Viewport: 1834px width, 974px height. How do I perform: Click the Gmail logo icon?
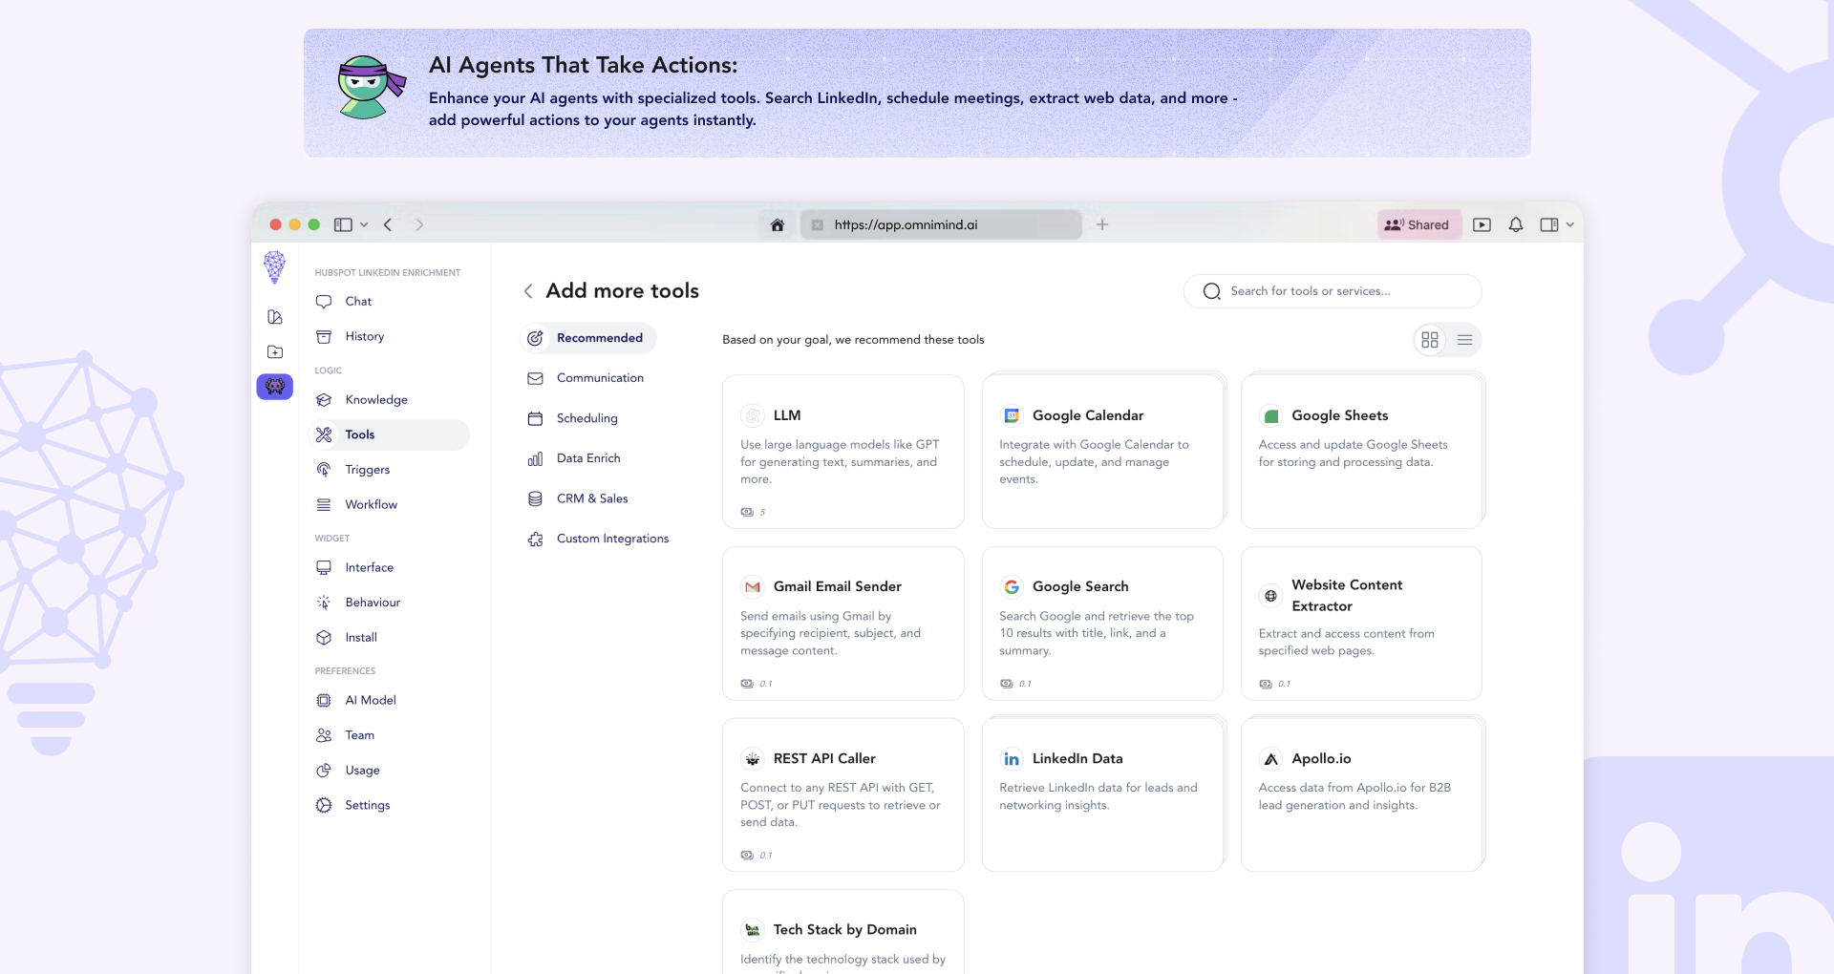753,587
